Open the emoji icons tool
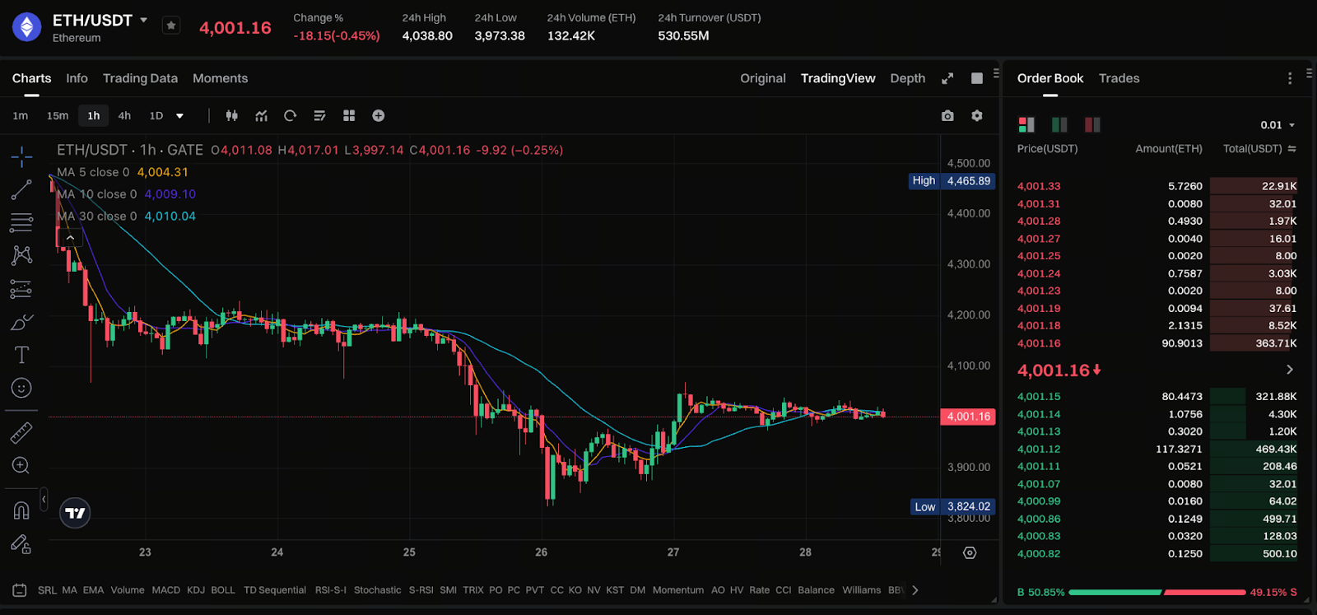 click(x=21, y=388)
